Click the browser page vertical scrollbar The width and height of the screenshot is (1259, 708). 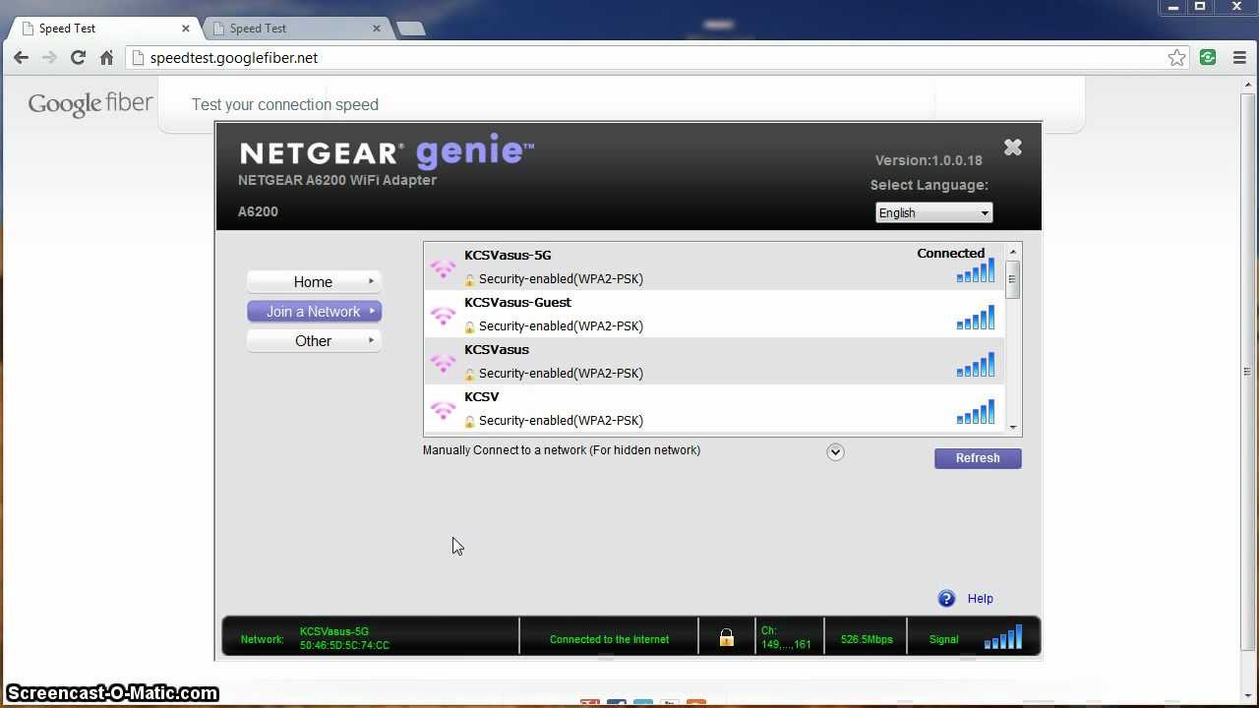[1247, 372]
